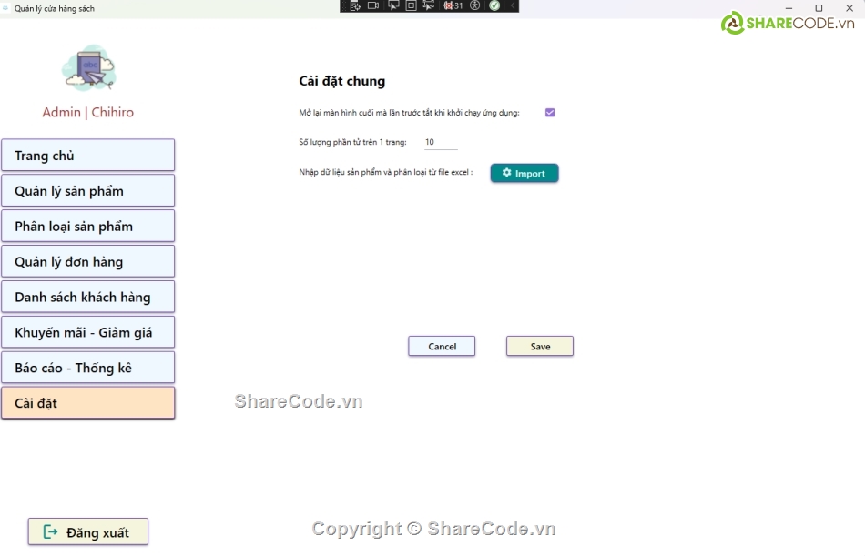Open Báo cáo - Thống kê page
This screenshot has width=865, height=556.
tap(87, 368)
